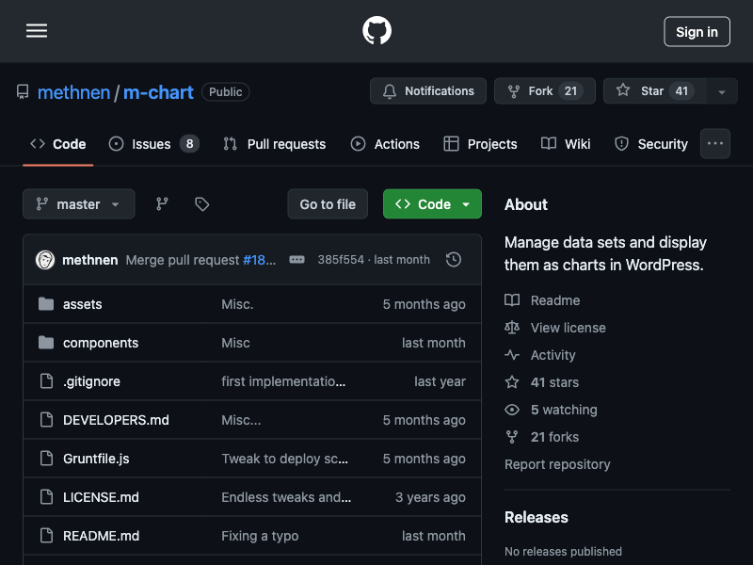Click the repository icon beside methnen

click(23, 91)
